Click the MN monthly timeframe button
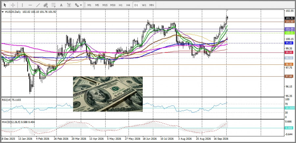296x143 pixels. [151, 5]
